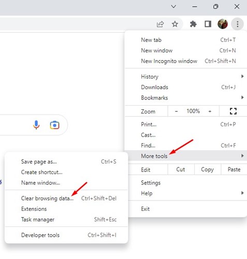This screenshot has width=247, height=259.
Task: Open the side panel icon
Action: (x=208, y=24)
